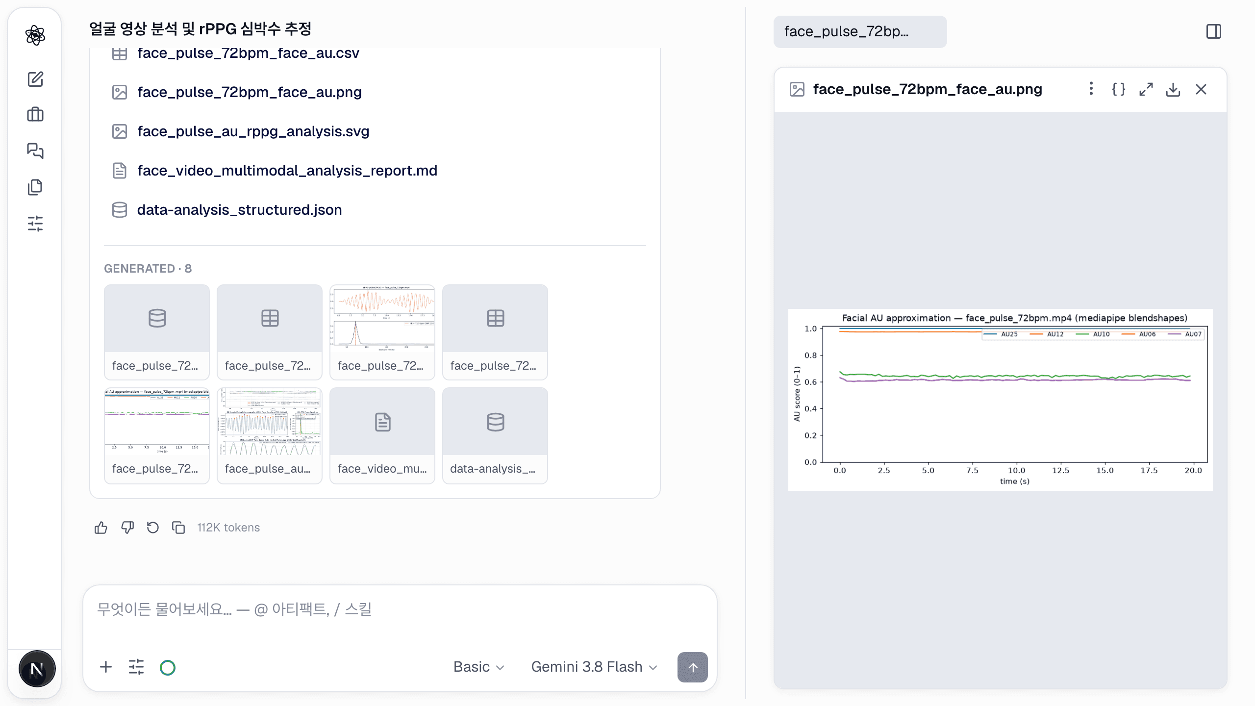The image size is (1255, 706).
Task: Regenerate the response with the retry icon
Action: pos(153,528)
